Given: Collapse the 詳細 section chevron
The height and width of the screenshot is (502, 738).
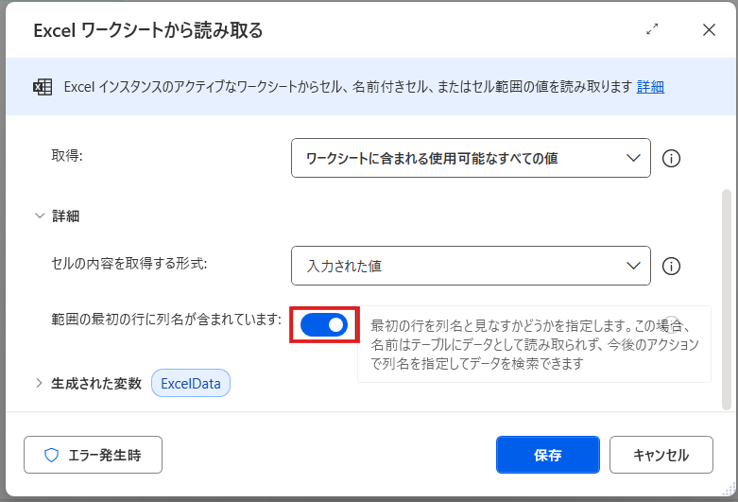Looking at the screenshot, I should [x=40, y=216].
